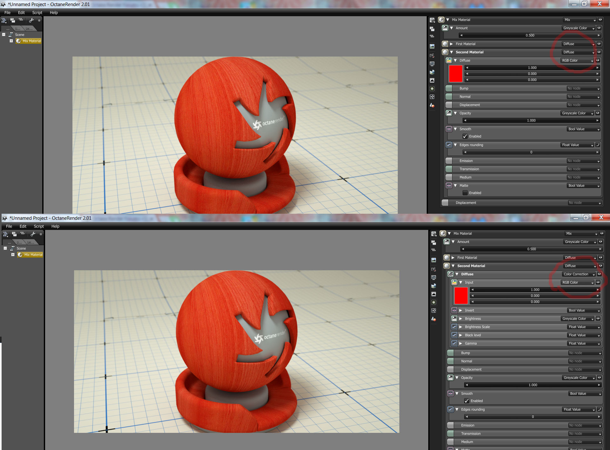Open Edit menu in the lower window
610x450 pixels.
pyautogui.click(x=23, y=226)
